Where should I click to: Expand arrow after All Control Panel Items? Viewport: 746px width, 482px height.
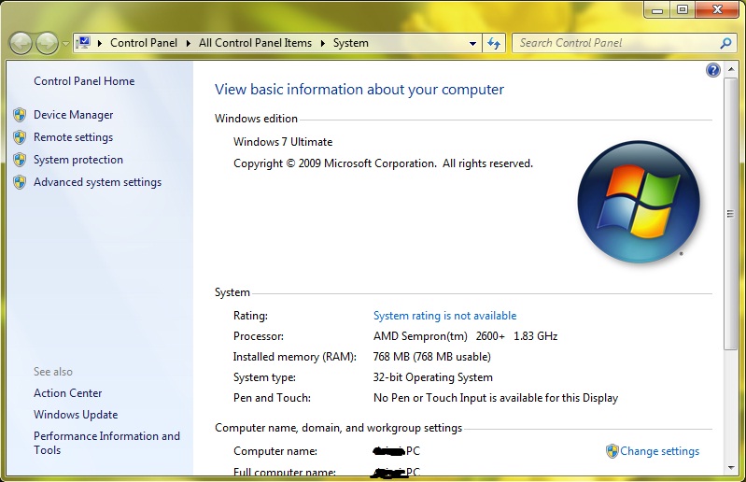click(x=322, y=43)
